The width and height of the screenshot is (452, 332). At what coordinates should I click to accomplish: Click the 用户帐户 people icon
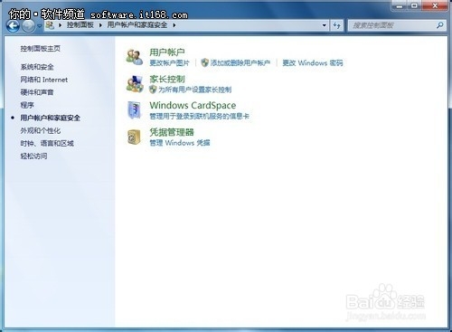pyautogui.click(x=135, y=57)
